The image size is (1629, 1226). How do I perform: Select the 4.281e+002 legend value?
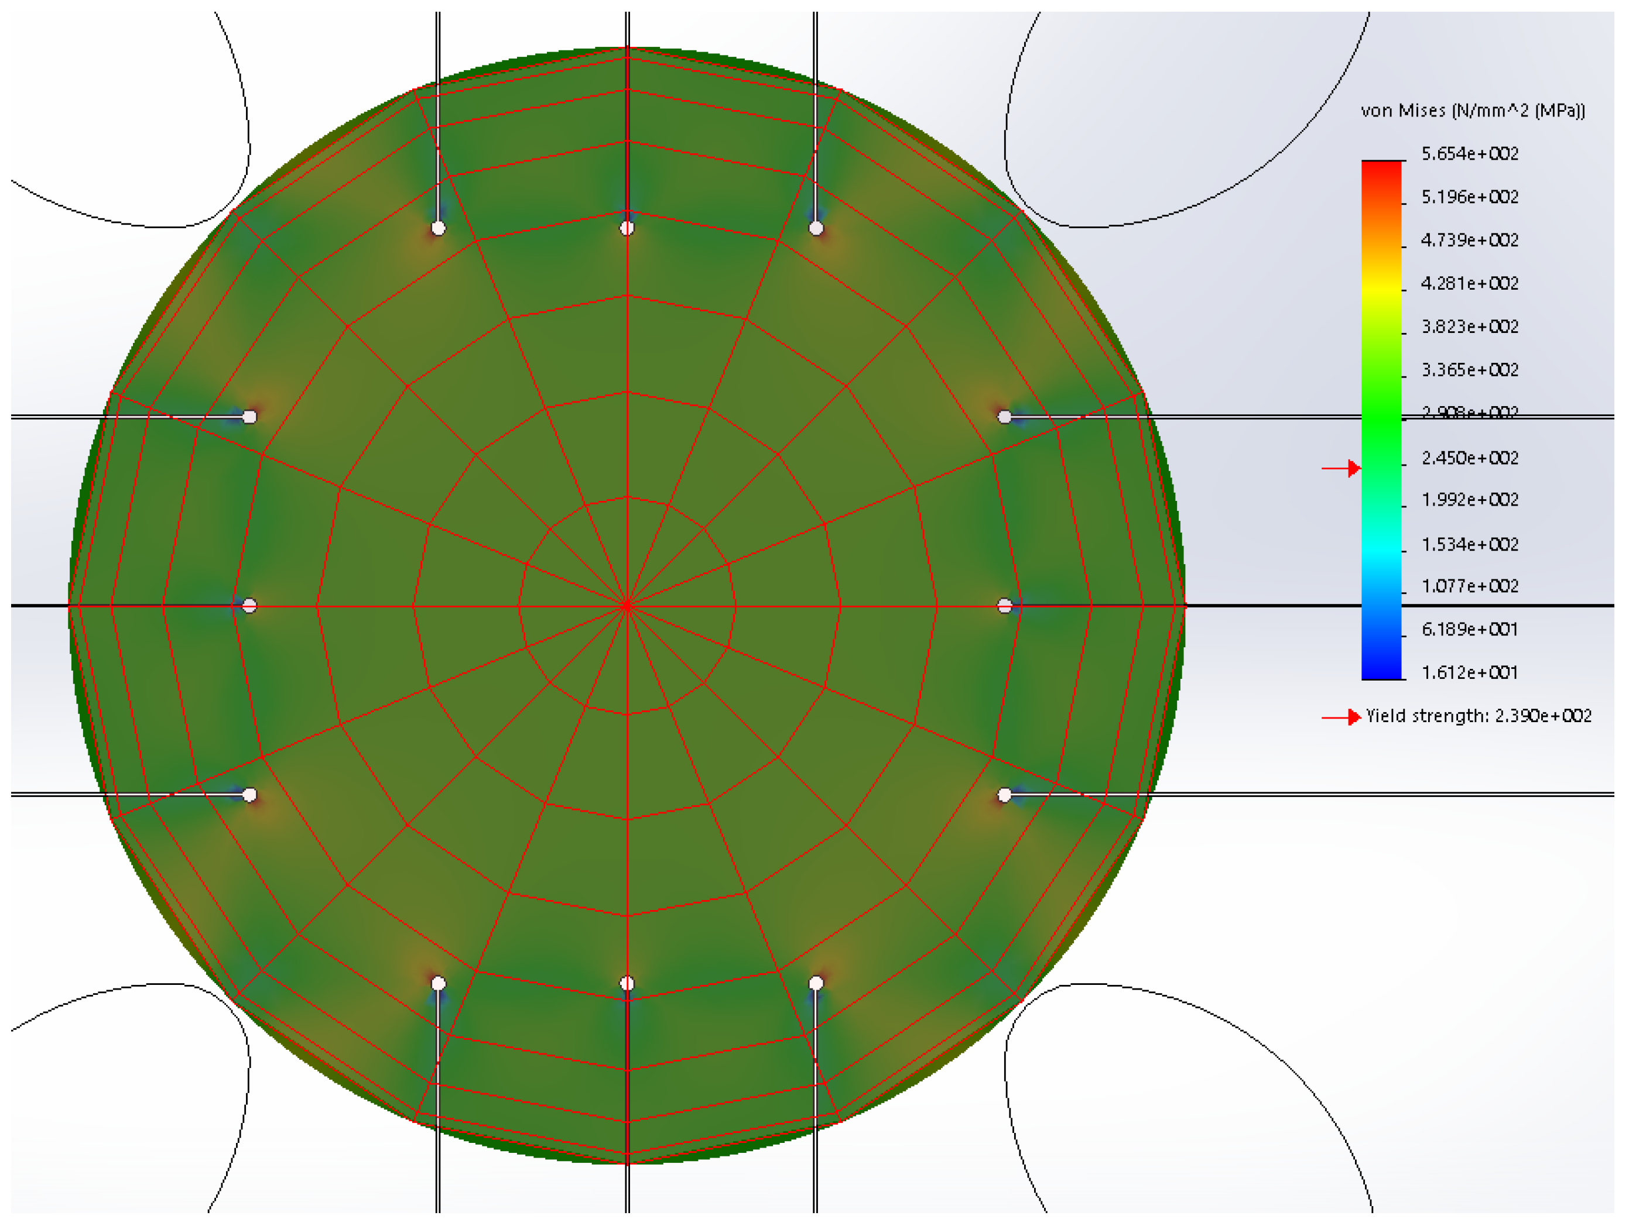pos(1469,283)
